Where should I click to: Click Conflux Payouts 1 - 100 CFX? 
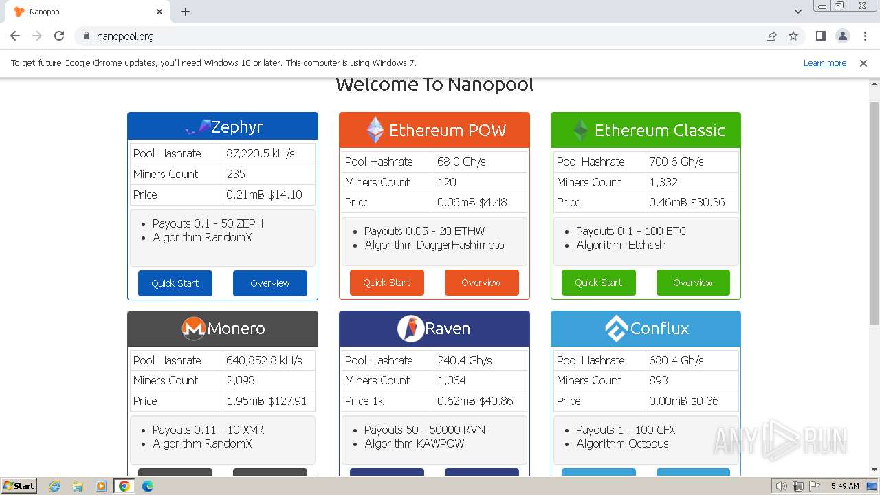pos(626,430)
